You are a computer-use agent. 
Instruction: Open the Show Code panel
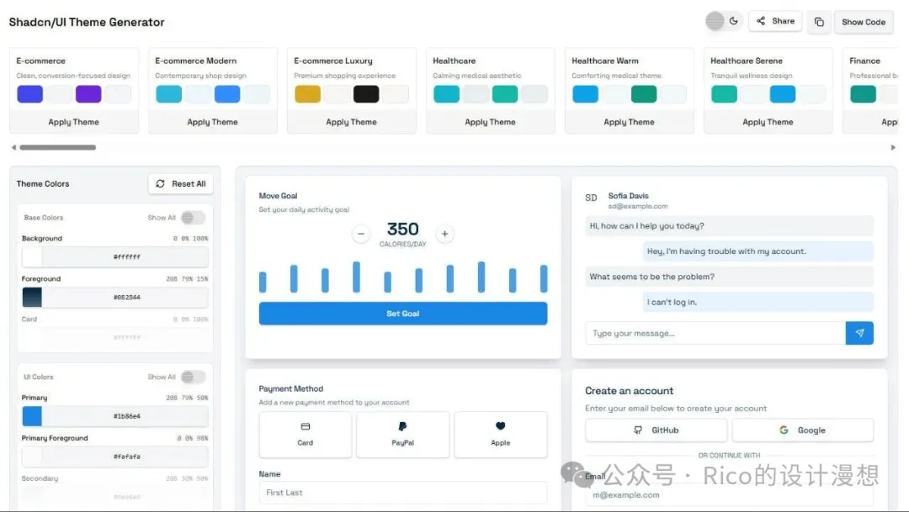tap(864, 22)
